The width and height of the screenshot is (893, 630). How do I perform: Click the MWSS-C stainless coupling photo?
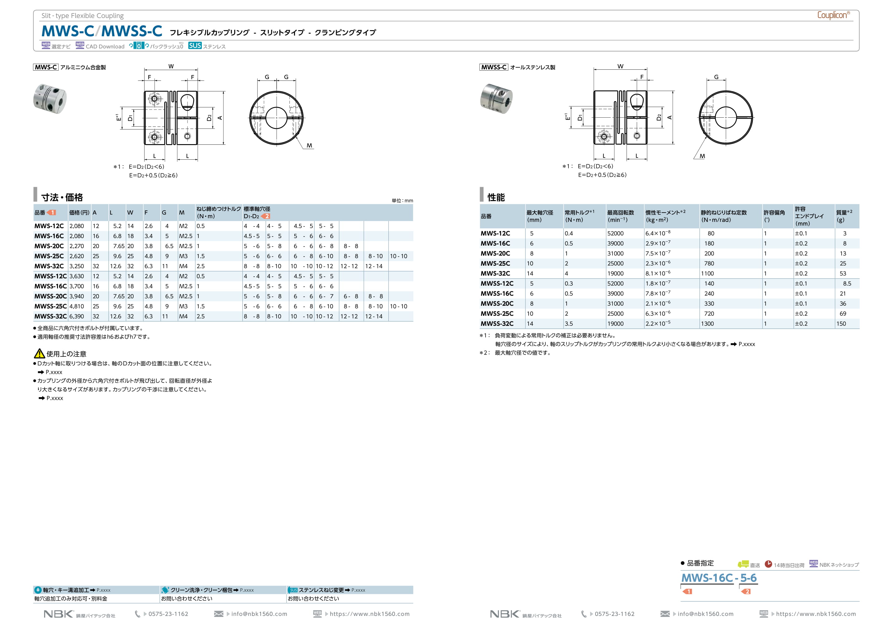[496, 98]
